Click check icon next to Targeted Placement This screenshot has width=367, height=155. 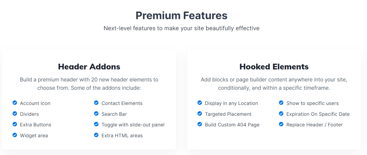pos(200,113)
